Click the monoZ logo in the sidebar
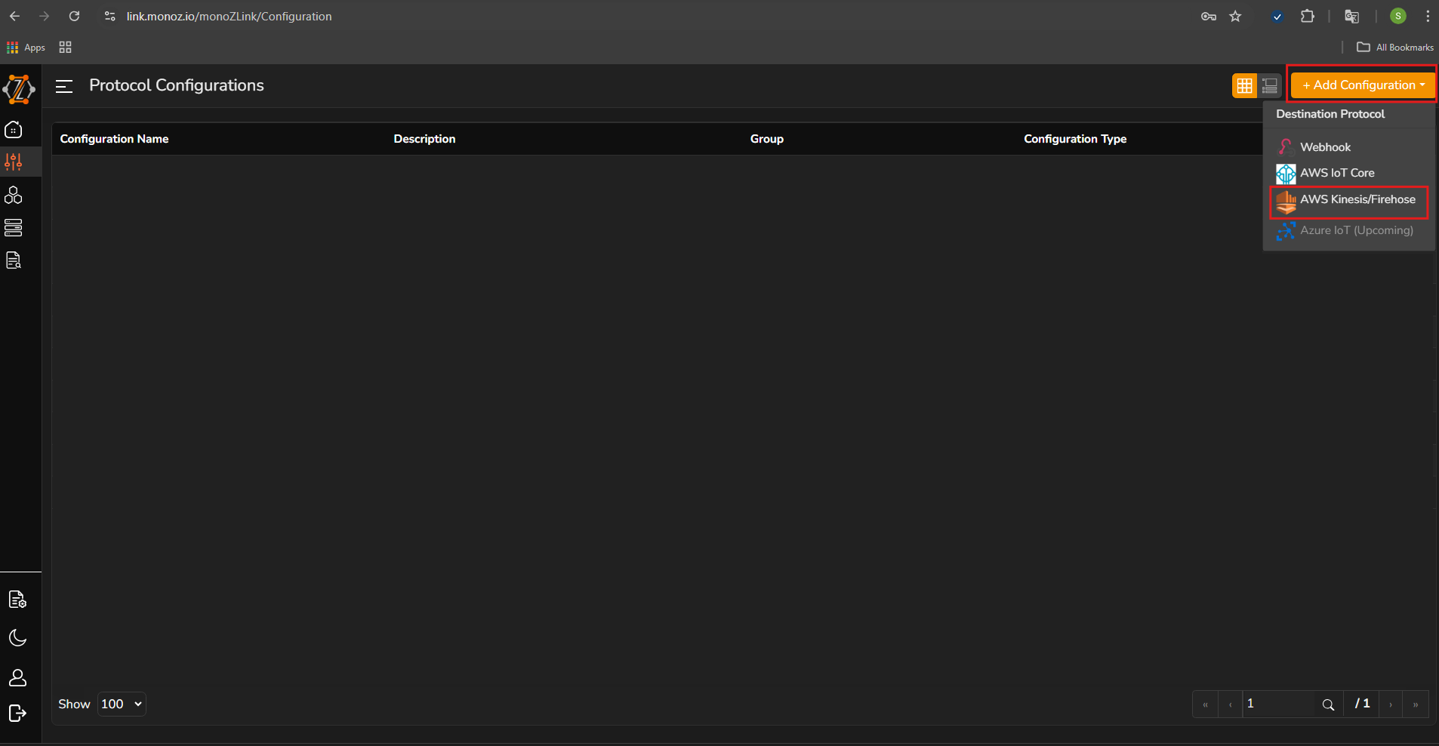1439x746 pixels. pyautogui.click(x=19, y=89)
